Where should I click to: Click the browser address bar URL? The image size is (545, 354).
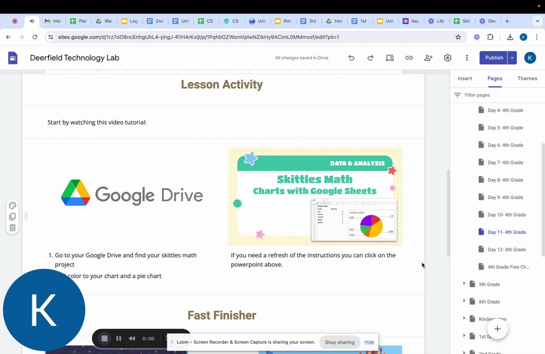(198, 37)
